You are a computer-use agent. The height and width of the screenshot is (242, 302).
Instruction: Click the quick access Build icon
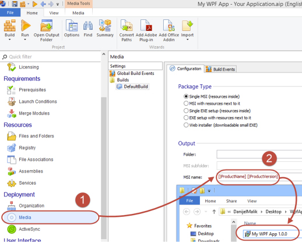[23, 4]
